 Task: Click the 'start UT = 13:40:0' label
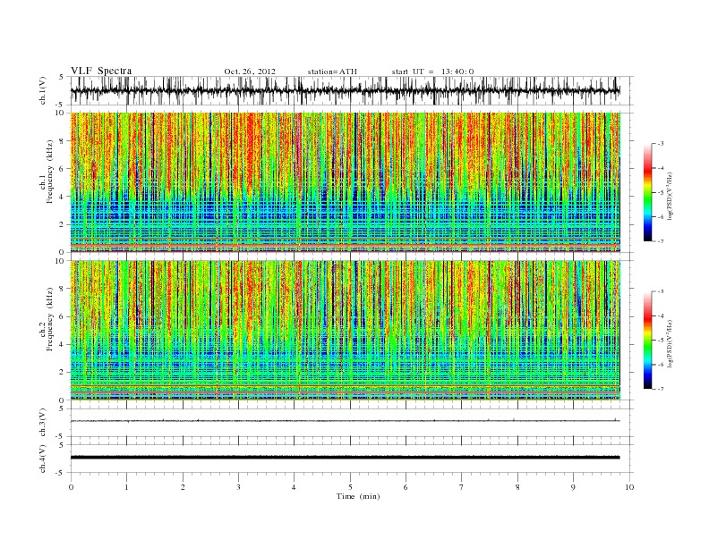[432, 72]
